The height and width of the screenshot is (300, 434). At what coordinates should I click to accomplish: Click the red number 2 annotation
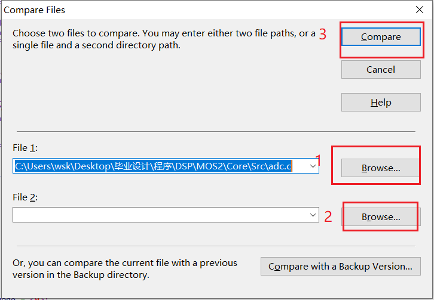point(328,217)
